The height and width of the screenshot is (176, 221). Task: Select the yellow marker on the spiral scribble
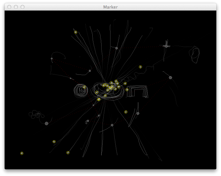84,87
